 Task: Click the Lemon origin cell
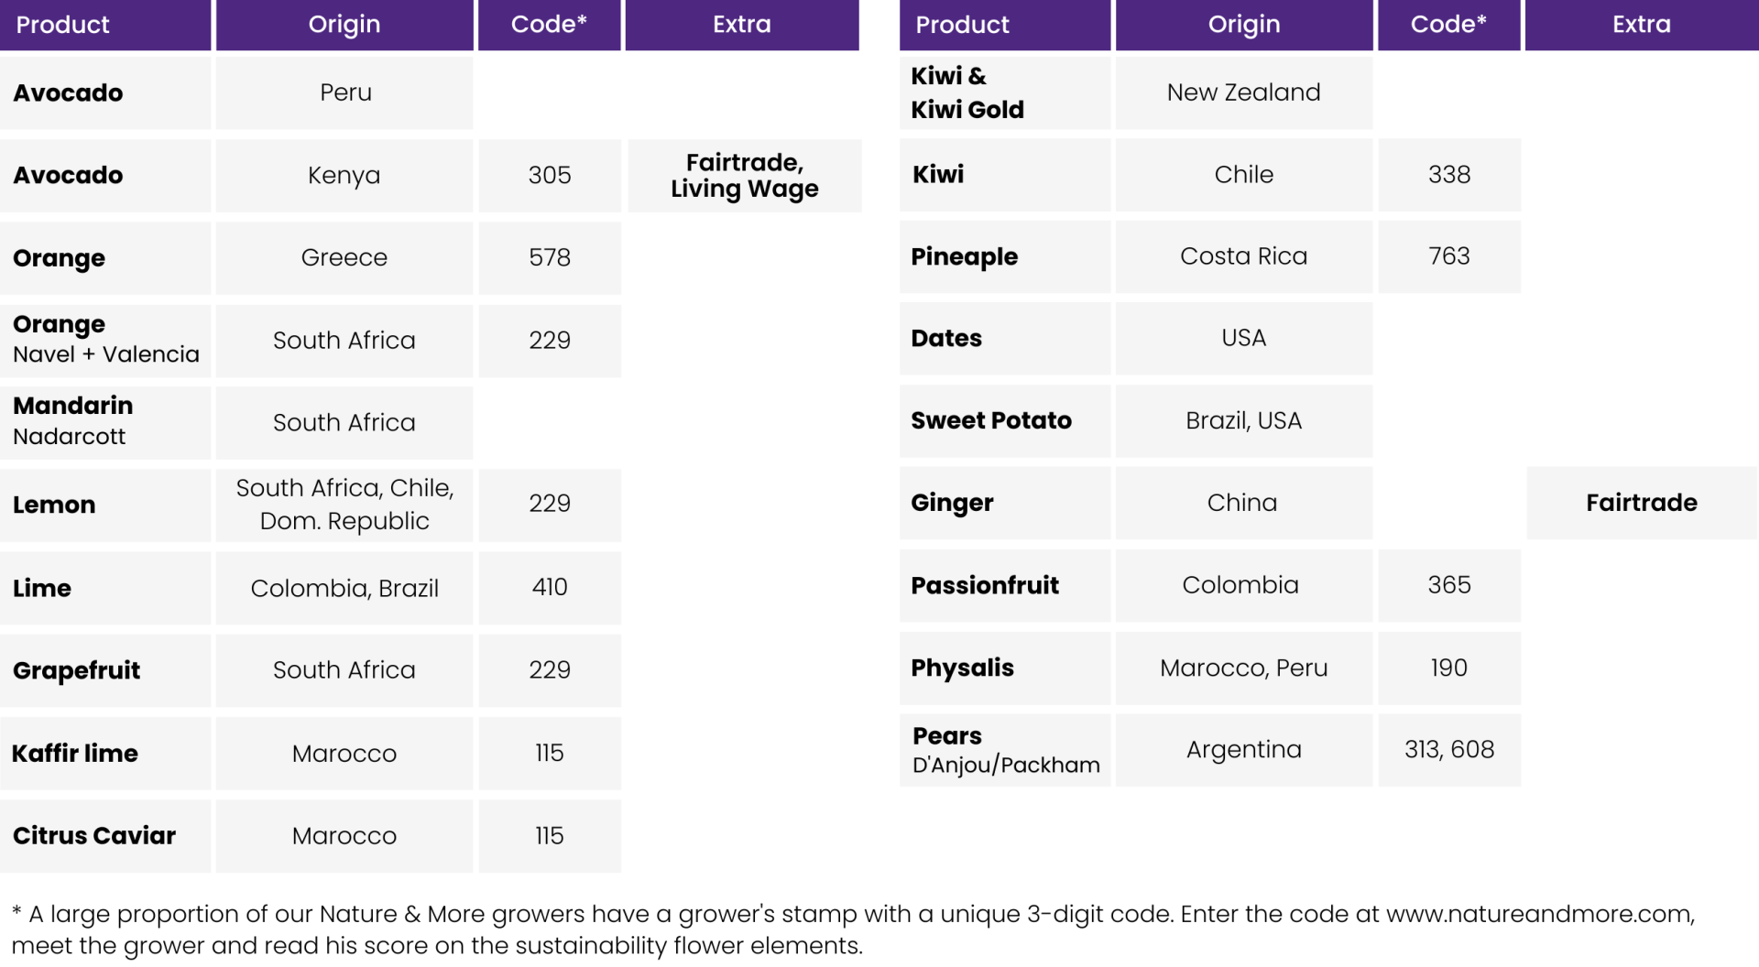click(x=344, y=505)
